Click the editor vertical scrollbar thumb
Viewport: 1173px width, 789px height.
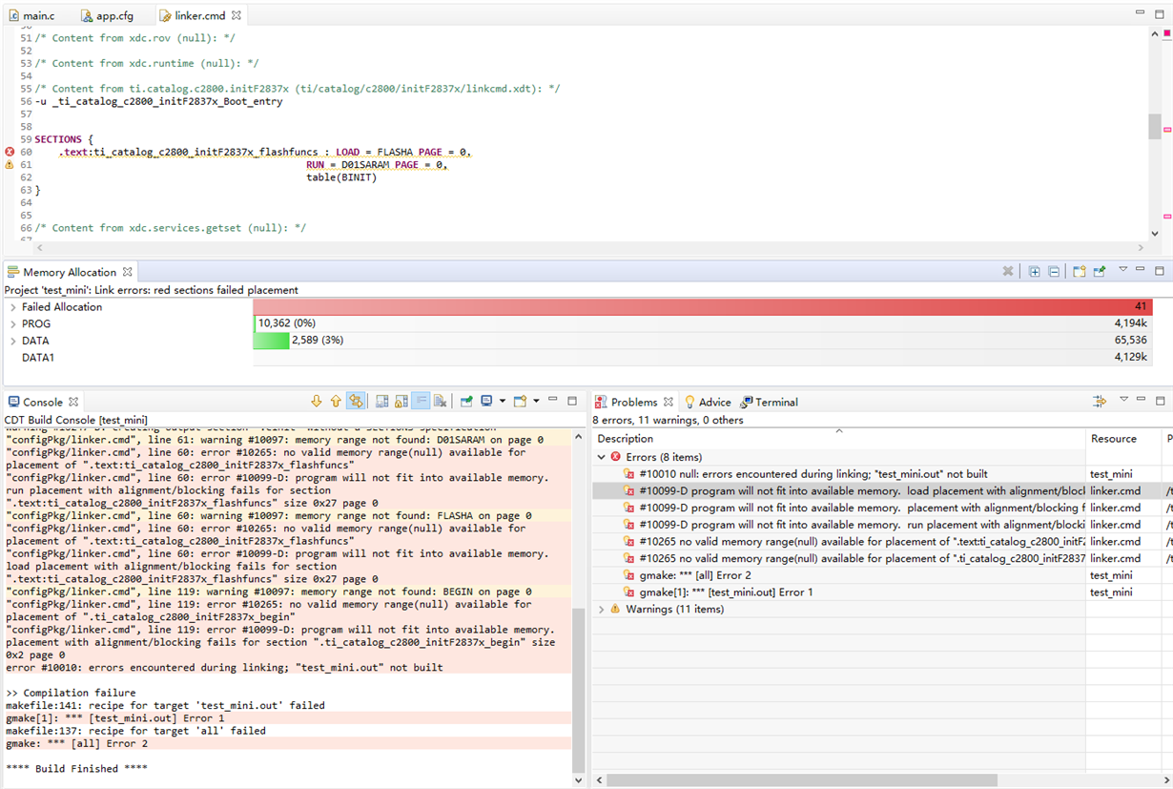click(1154, 126)
